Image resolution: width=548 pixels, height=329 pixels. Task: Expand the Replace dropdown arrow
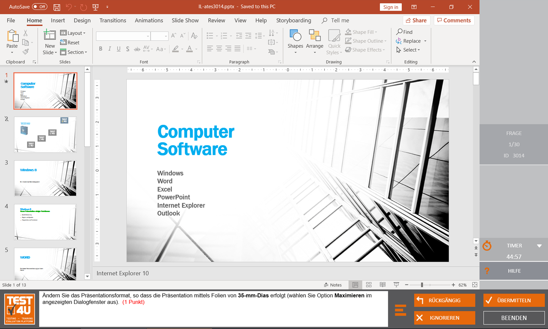click(425, 41)
